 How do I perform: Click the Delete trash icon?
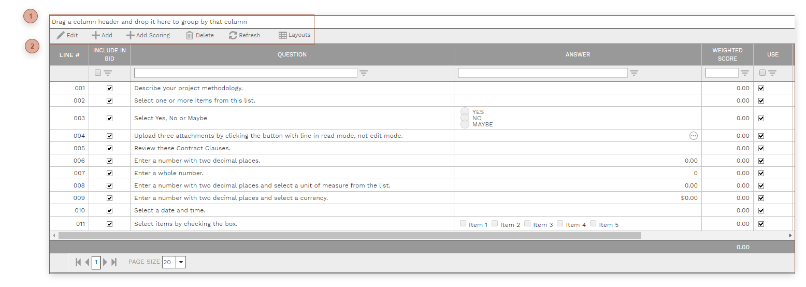pos(190,35)
